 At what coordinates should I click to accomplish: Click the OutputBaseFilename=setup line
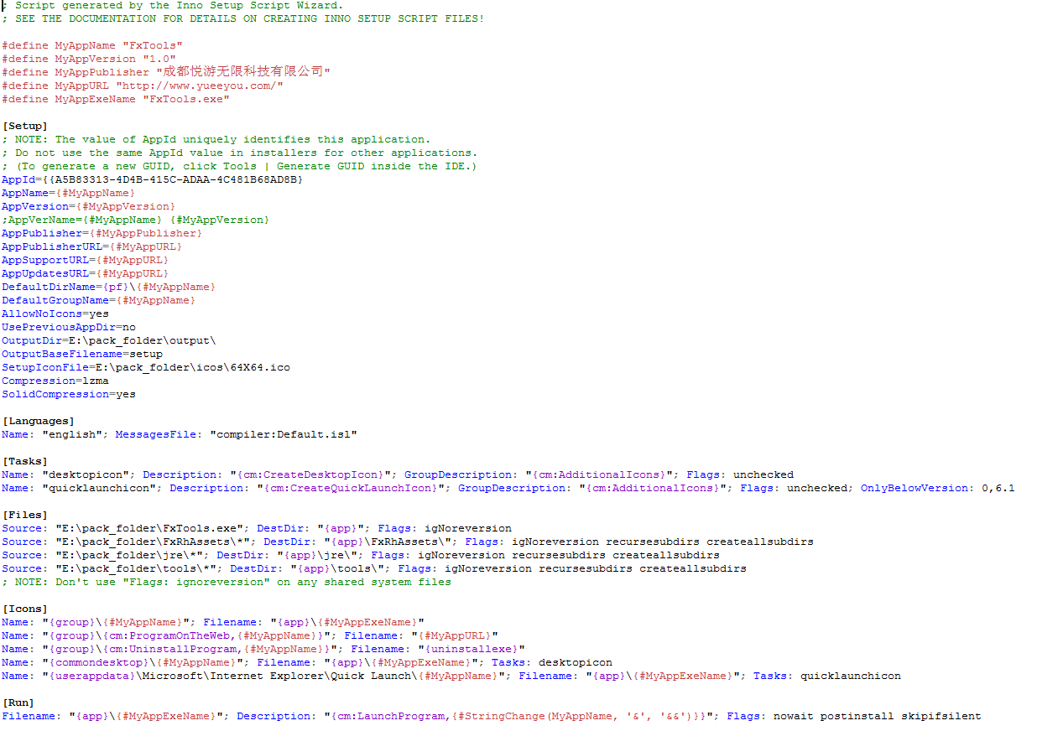pyautogui.click(x=82, y=354)
